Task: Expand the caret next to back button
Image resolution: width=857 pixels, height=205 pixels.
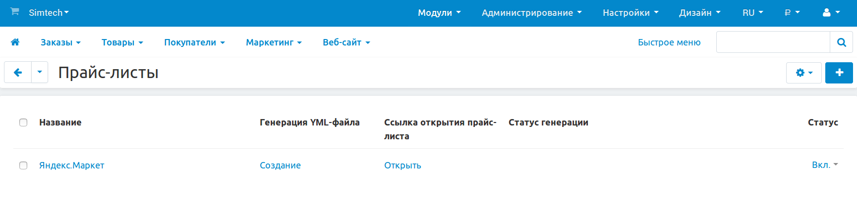Action: coord(40,73)
